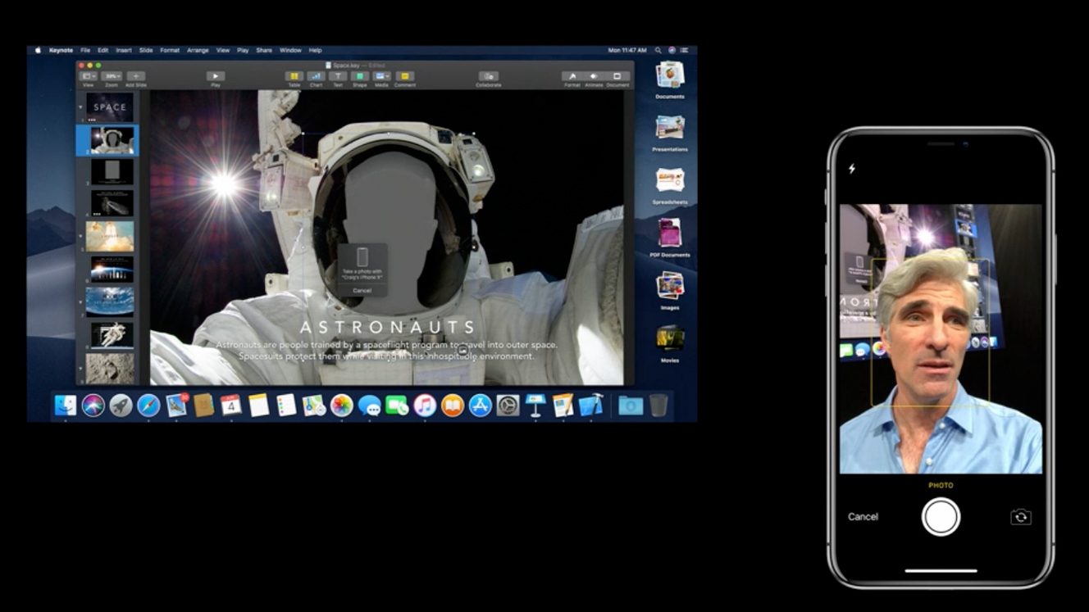The width and height of the screenshot is (1089, 612).
Task: Open Photos from the Dock
Action: pos(342,405)
